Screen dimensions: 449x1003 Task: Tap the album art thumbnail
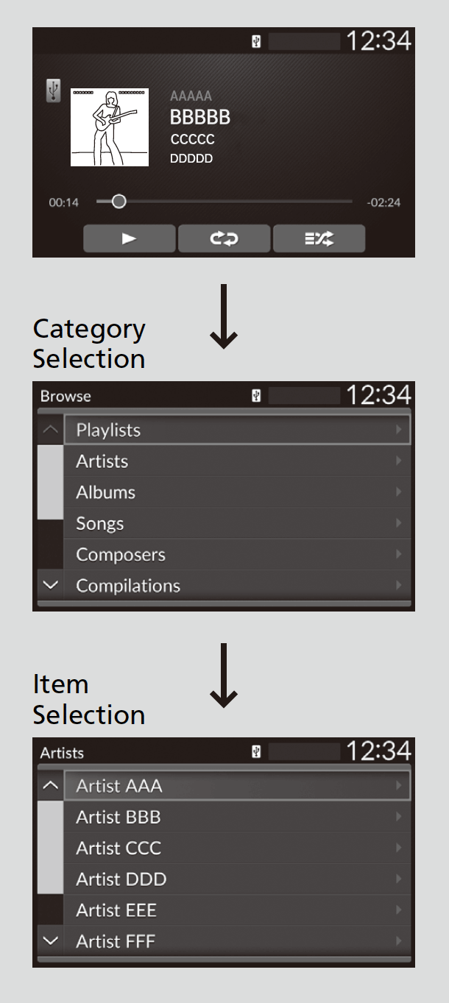(110, 127)
